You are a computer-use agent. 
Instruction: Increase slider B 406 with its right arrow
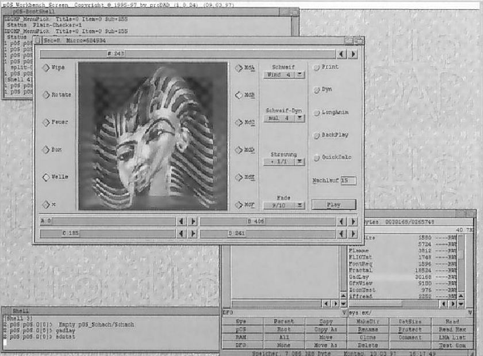pos(353,221)
